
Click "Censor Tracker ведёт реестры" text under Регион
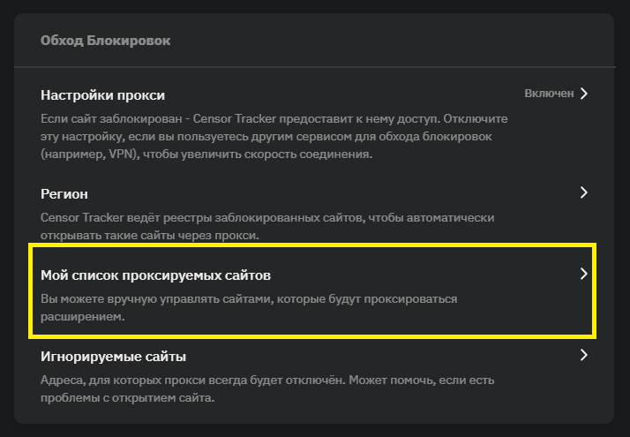131,217
